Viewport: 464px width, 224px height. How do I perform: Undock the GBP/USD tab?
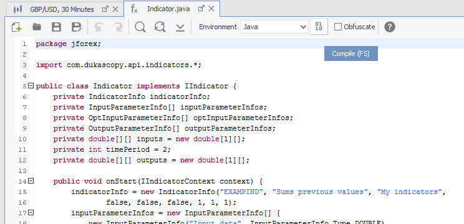[x=105, y=9]
